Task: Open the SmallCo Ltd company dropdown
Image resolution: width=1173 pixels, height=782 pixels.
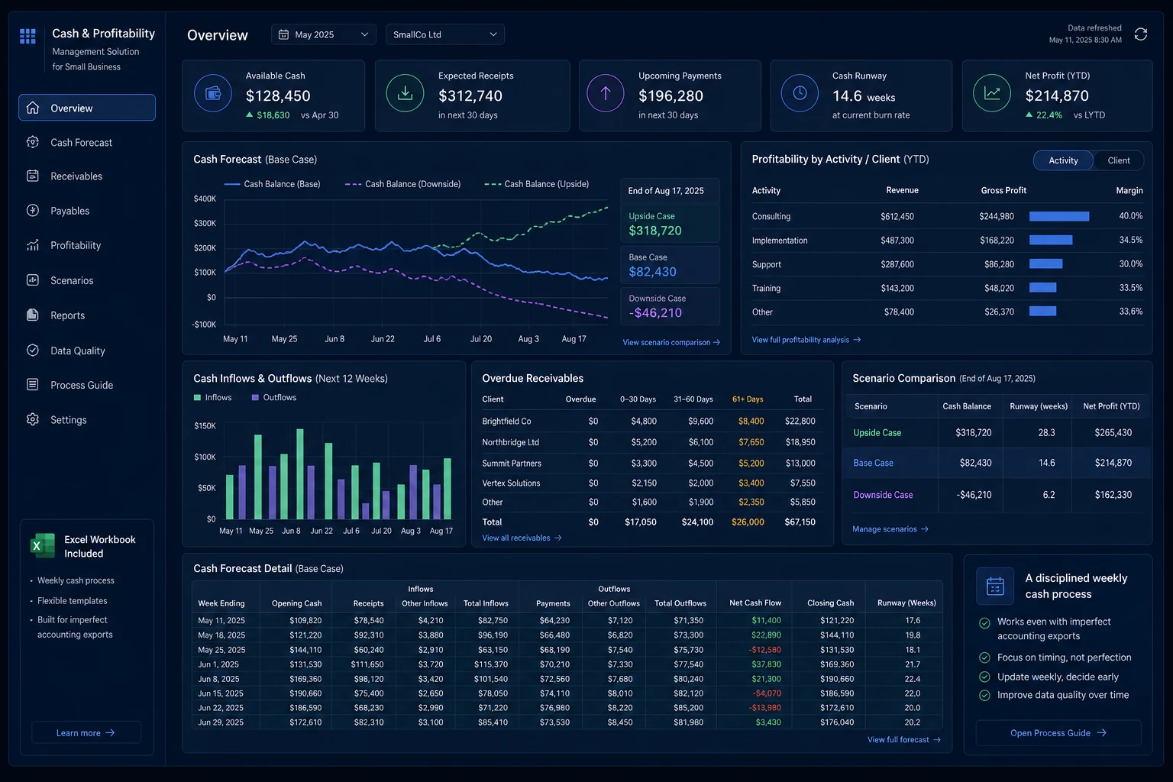Action: coord(445,34)
